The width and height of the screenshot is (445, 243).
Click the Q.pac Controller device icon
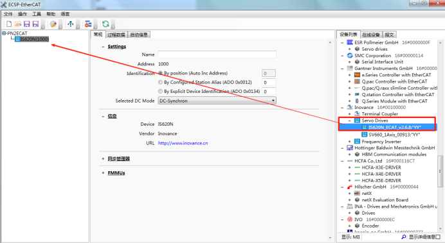click(358, 81)
